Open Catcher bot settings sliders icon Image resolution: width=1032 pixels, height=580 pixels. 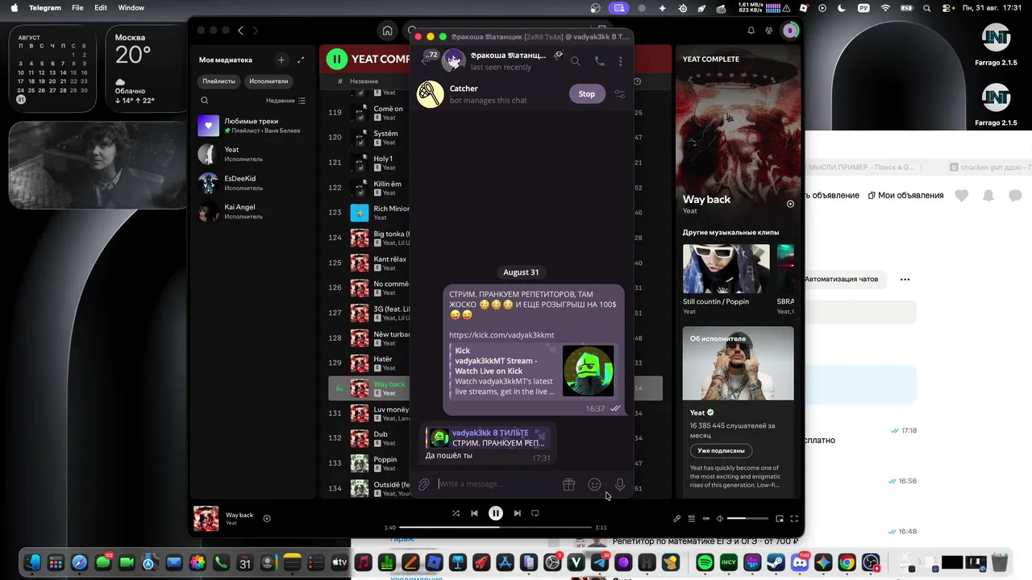620,94
